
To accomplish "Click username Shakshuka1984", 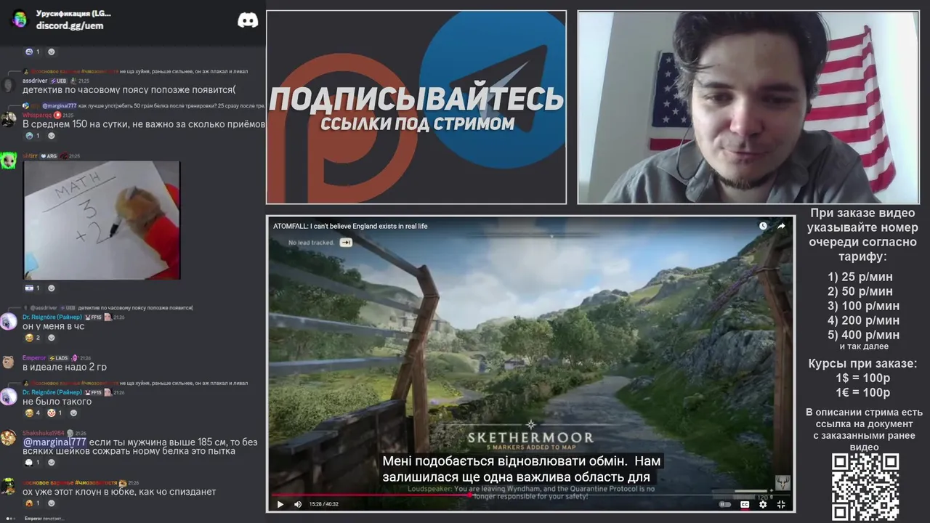I will tap(44, 433).
